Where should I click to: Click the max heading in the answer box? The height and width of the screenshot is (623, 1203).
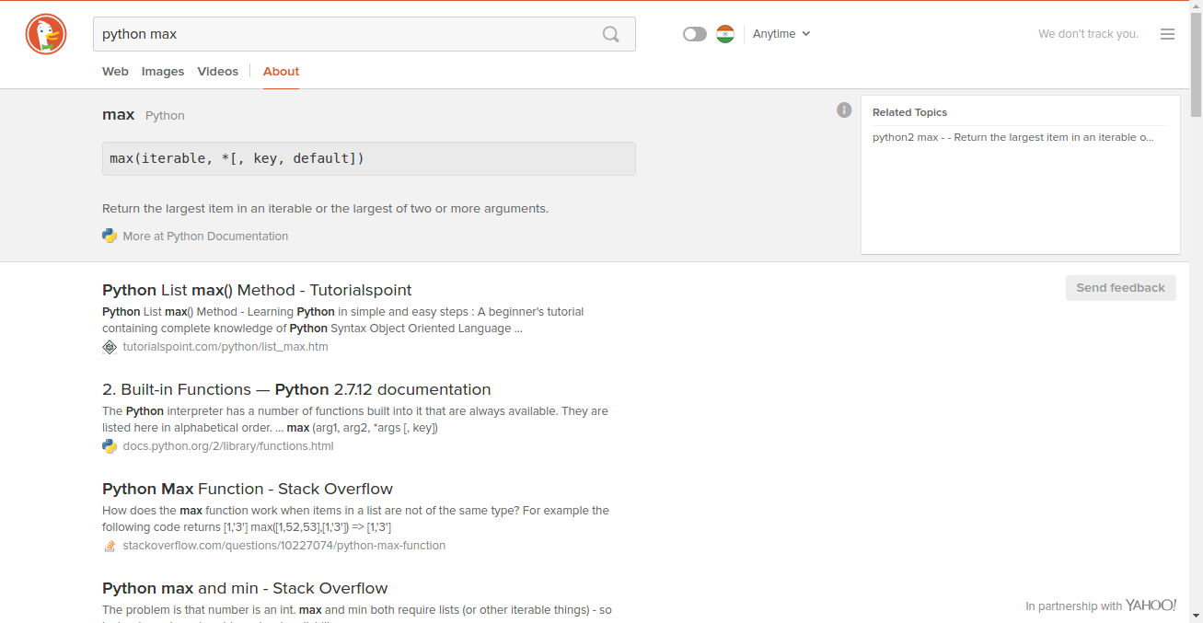[119, 115]
